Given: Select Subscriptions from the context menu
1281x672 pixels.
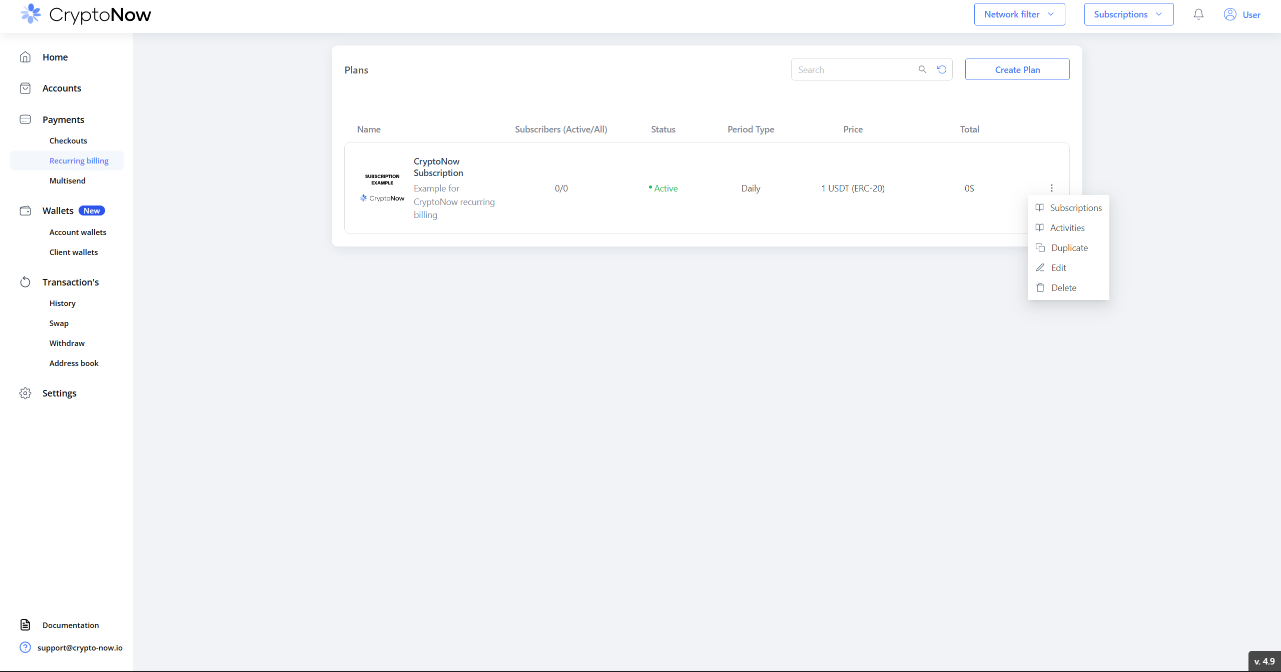Looking at the screenshot, I should click(x=1068, y=207).
